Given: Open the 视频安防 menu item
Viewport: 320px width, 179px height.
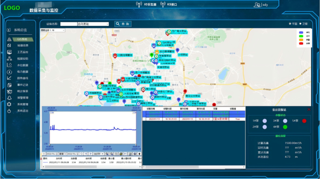Looking at the screenshot, I should click(x=23, y=59).
